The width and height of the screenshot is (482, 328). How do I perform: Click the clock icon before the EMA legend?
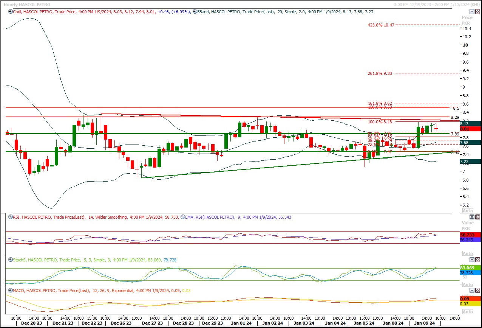click(183, 217)
